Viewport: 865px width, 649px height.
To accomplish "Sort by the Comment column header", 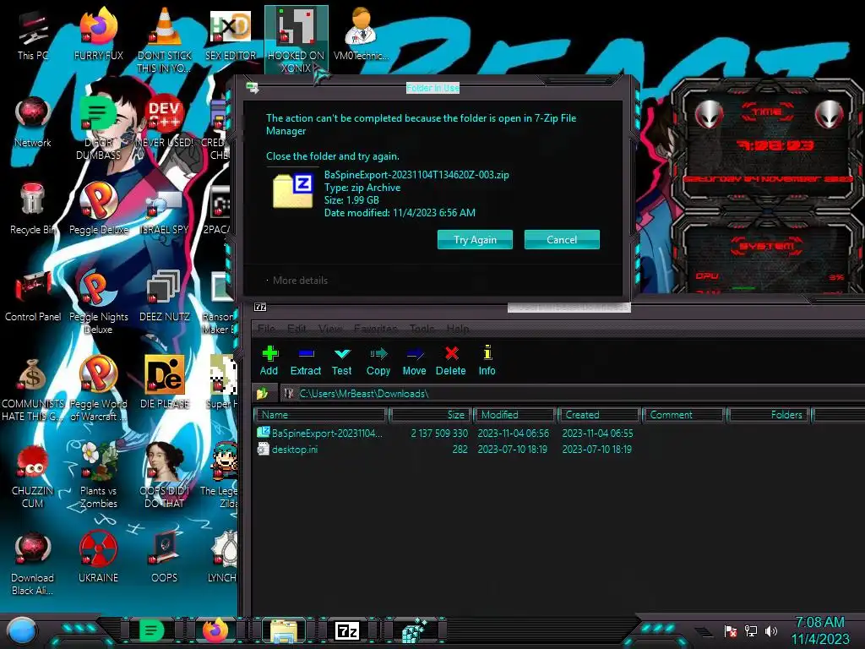I will [684, 414].
